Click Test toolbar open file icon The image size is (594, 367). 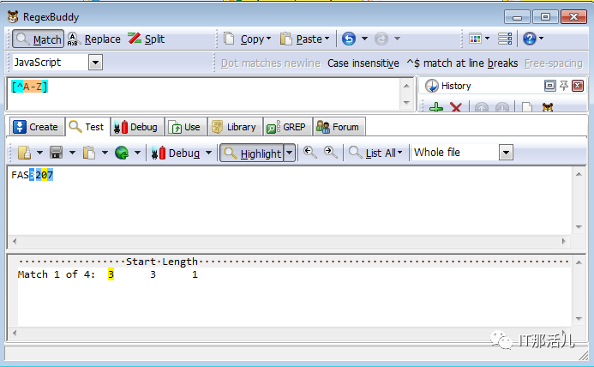25,153
